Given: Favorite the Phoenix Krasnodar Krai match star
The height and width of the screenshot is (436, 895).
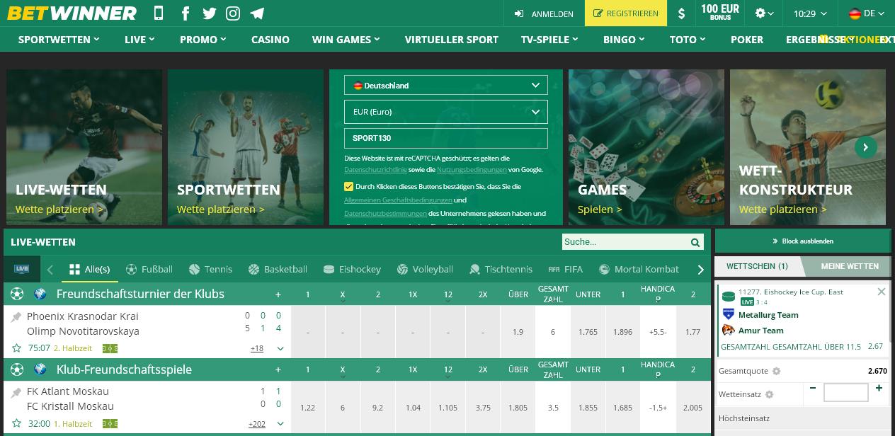Looking at the screenshot, I should point(16,348).
